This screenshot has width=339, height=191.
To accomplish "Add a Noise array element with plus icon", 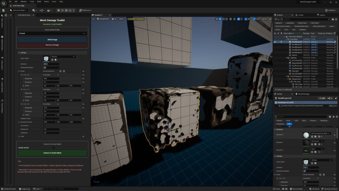I will click(60, 71).
